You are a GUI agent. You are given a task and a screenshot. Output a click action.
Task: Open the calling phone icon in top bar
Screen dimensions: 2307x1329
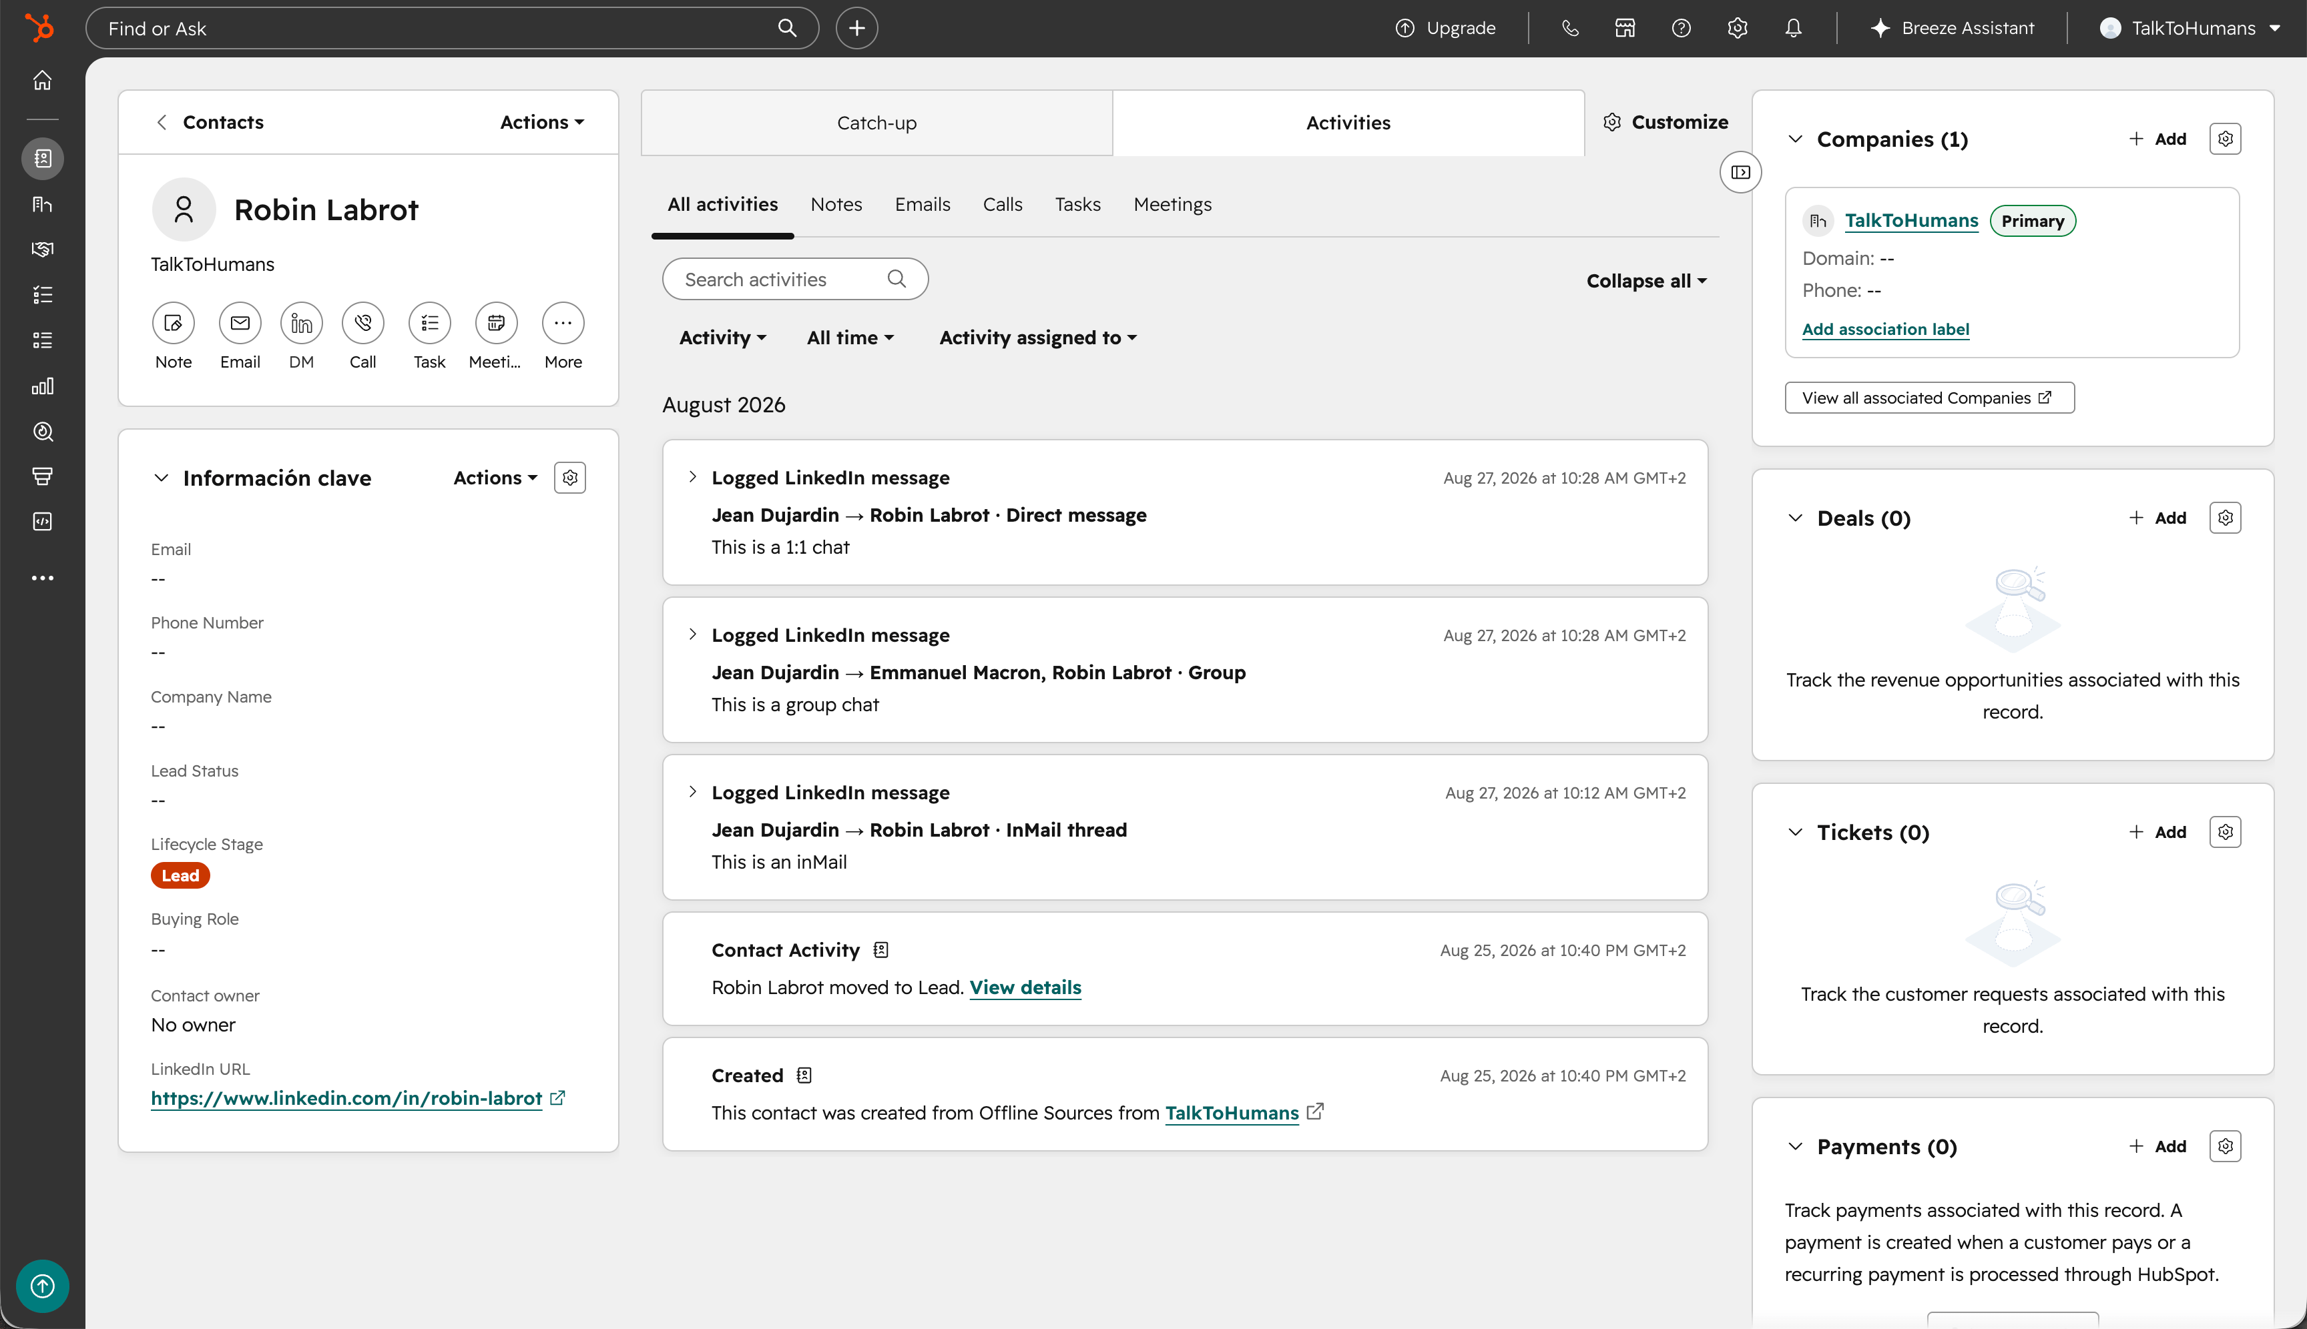[1570, 28]
